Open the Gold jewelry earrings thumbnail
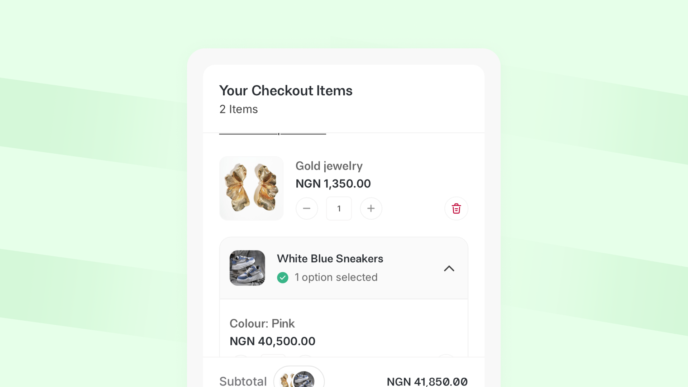The width and height of the screenshot is (688, 387). [251, 188]
